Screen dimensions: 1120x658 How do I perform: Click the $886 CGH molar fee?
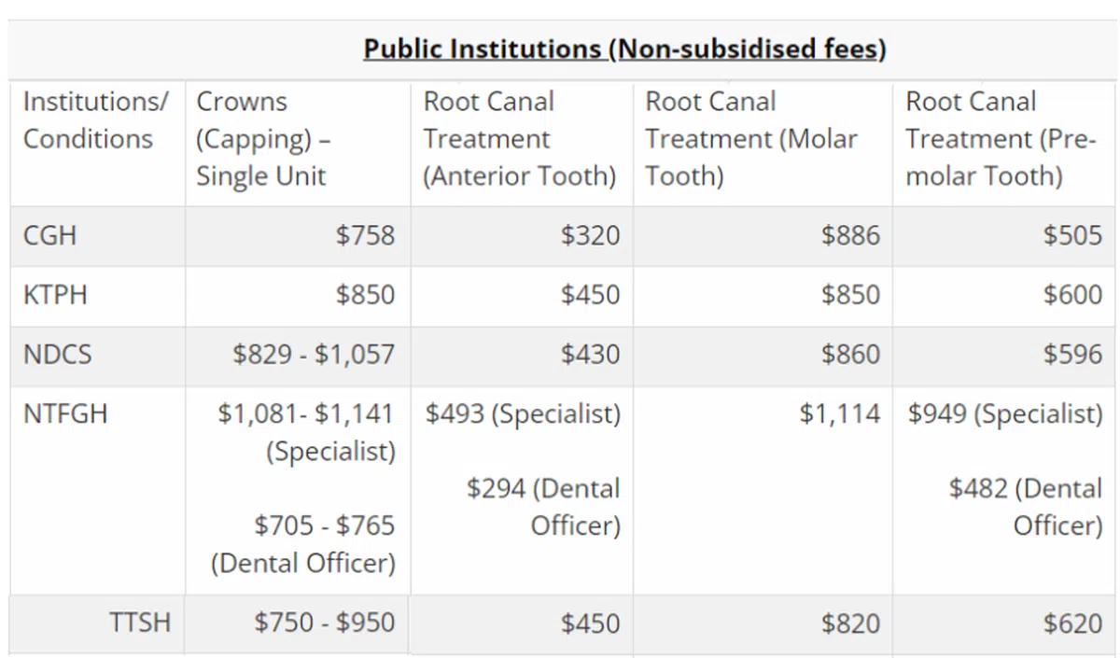(x=850, y=235)
